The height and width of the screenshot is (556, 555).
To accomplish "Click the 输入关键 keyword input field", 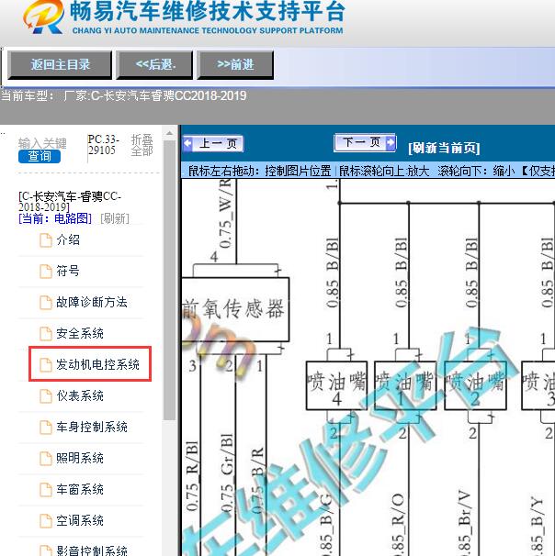I will [x=42, y=143].
